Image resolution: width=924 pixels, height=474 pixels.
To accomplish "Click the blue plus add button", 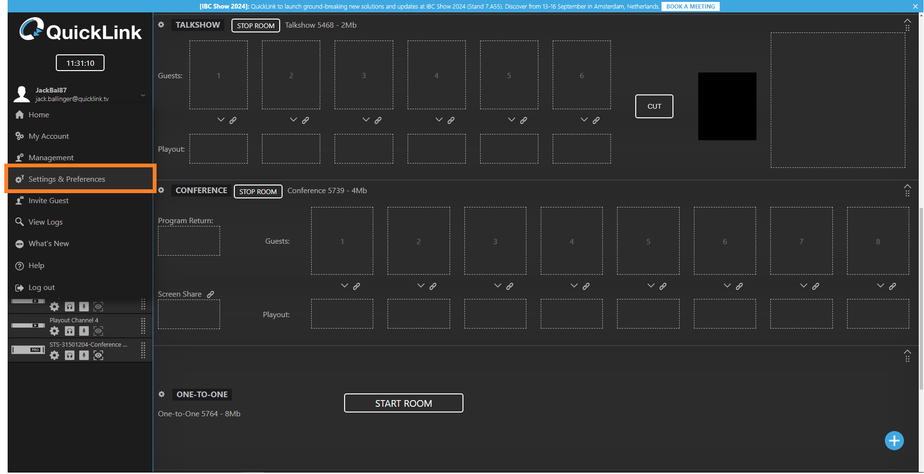I will [x=894, y=441].
